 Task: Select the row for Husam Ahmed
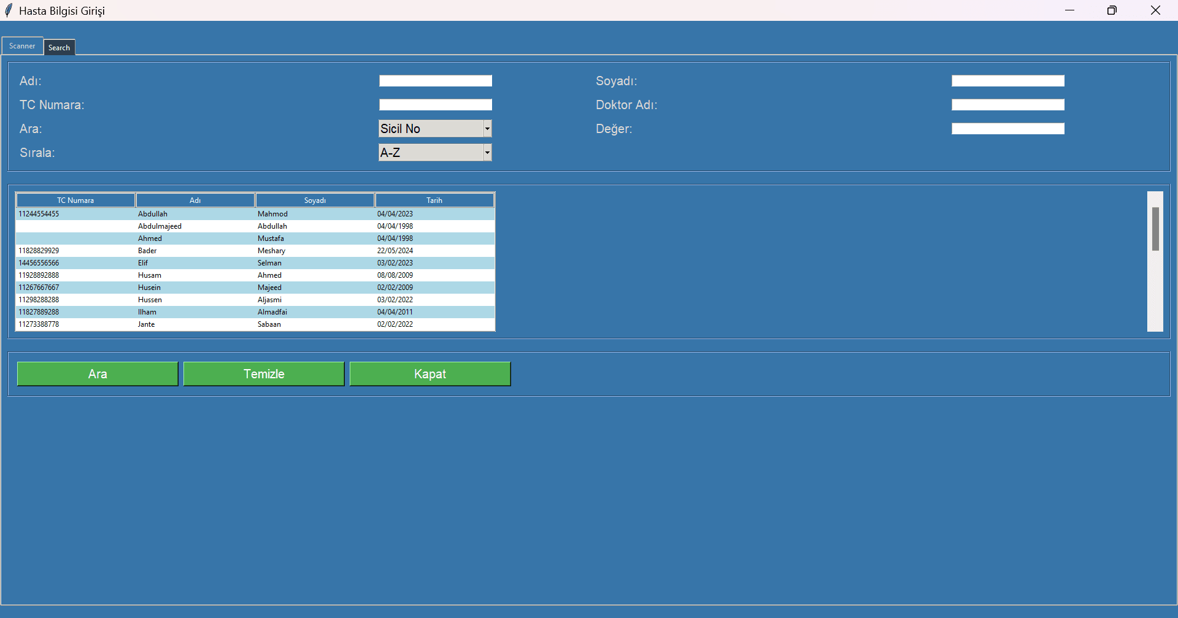point(245,275)
